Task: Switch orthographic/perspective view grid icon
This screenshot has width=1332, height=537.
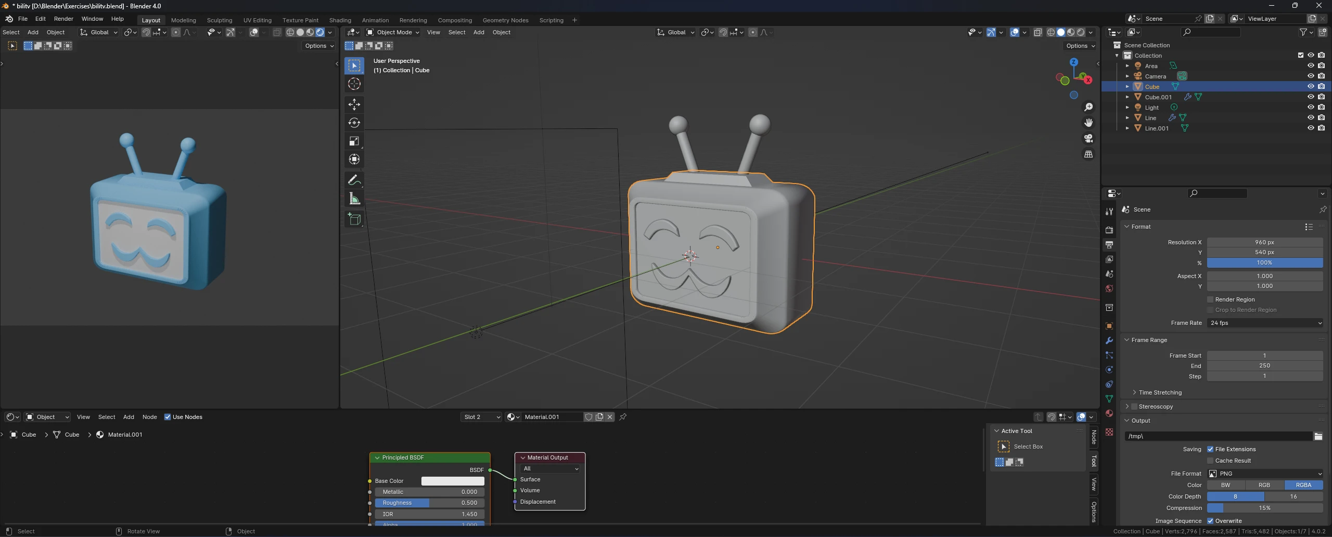Action: (1088, 154)
